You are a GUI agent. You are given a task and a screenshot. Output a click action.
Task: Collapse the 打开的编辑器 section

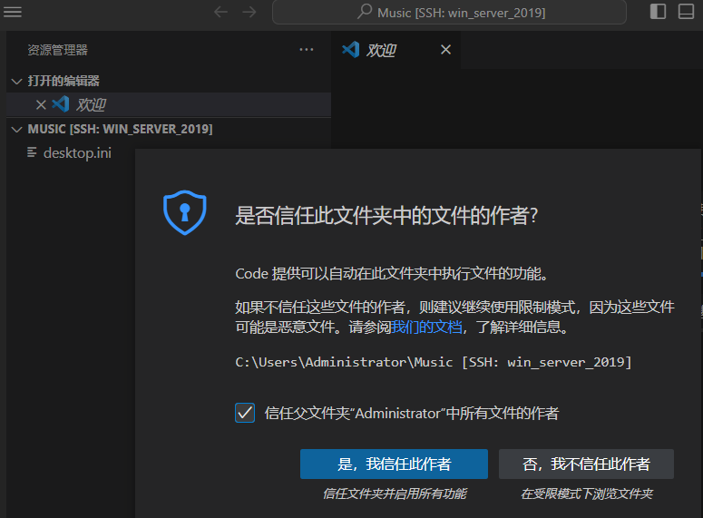pyautogui.click(x=17, y=81)
